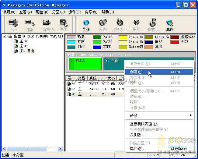Open the 向导(W) menu
This screenshot has width=198, height=159.
91,12
